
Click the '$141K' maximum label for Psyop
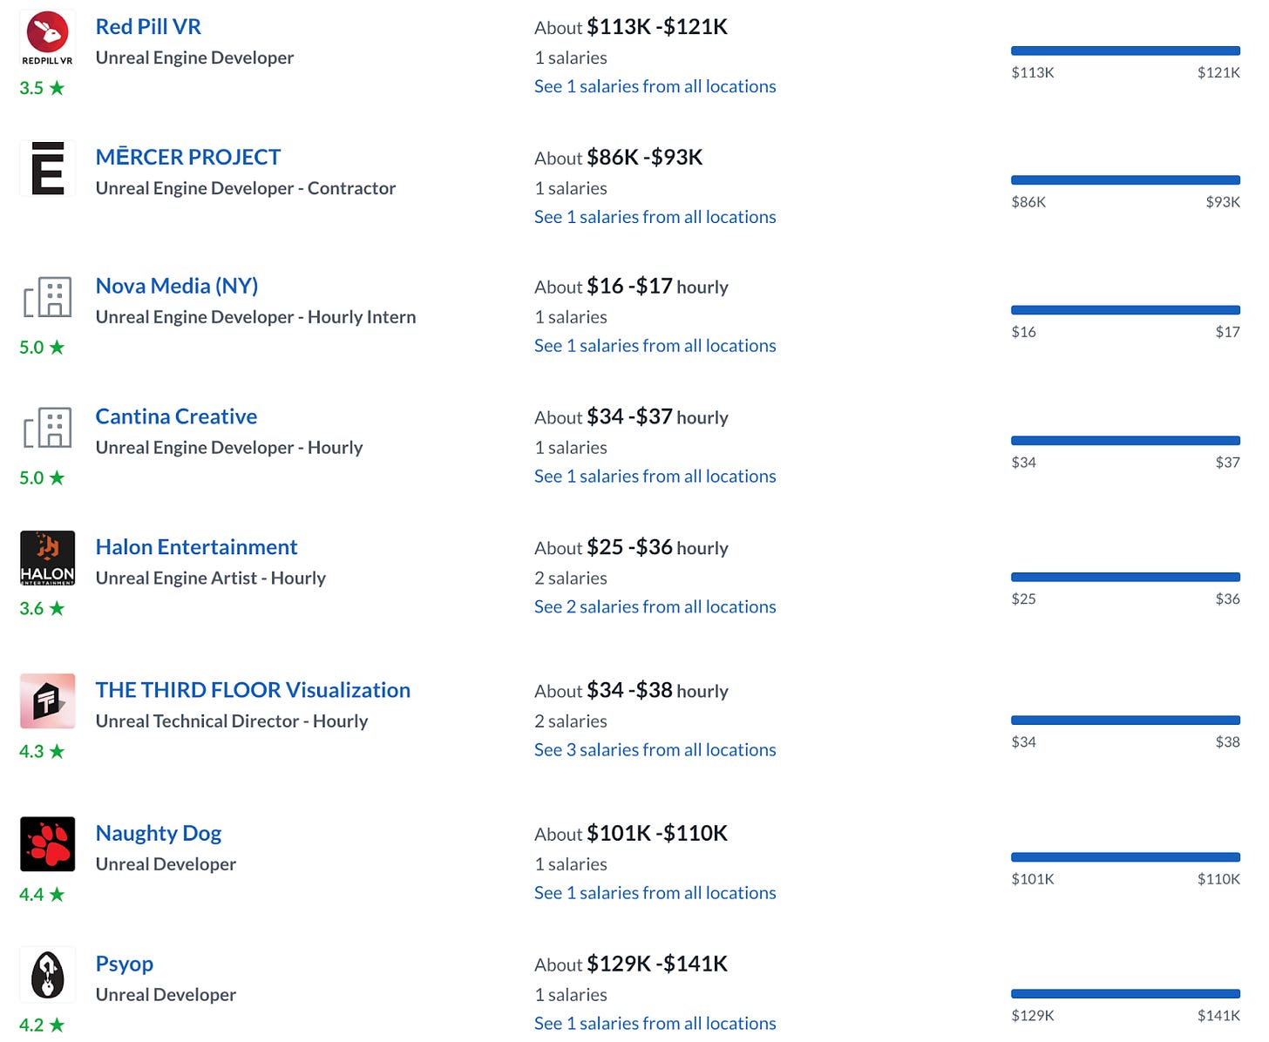(x=1218, y=1016)
